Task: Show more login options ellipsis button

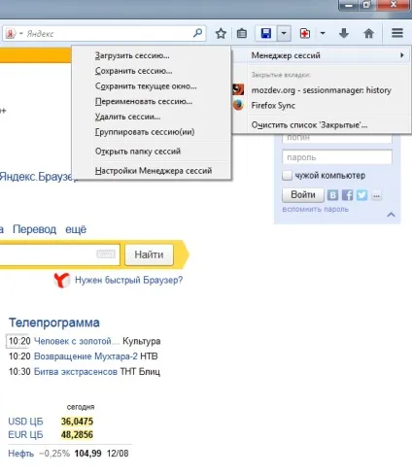Action: pyautogui.click(x=376, y=195)
